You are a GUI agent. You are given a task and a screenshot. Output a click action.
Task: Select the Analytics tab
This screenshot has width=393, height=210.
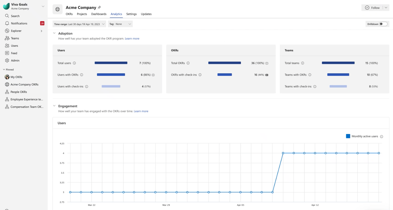click(116, 14)
